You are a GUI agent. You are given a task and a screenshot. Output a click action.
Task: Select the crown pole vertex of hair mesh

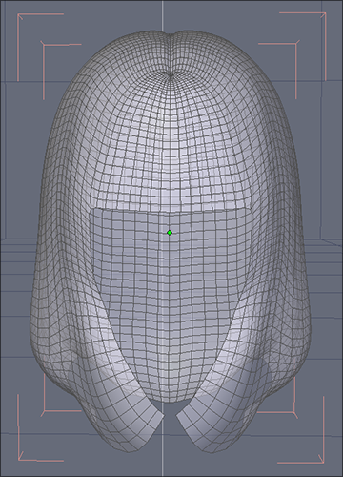coord(171,75)
